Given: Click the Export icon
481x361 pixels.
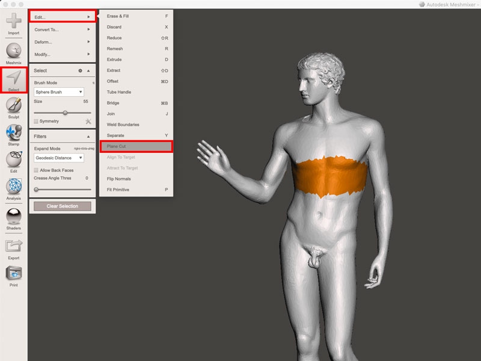Looking at the screenshot, I should click(x=13, y=247).
